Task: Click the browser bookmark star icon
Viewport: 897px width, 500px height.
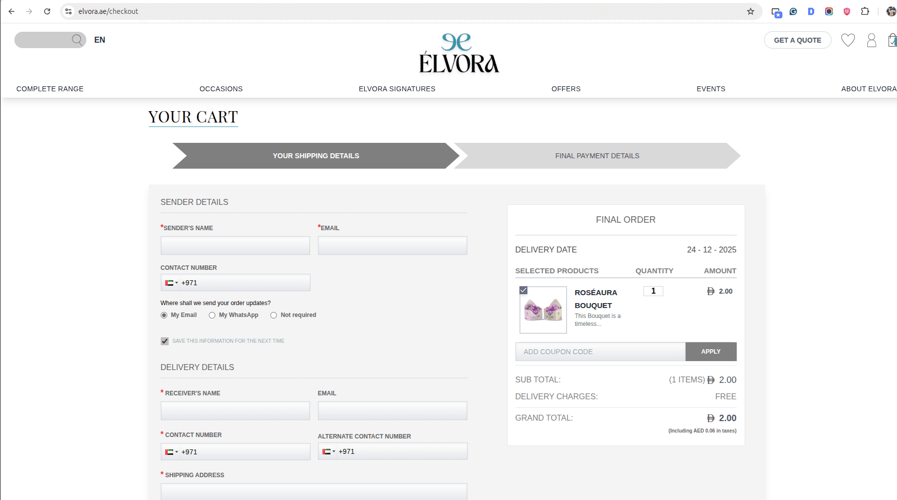Action: click(751, 11)
